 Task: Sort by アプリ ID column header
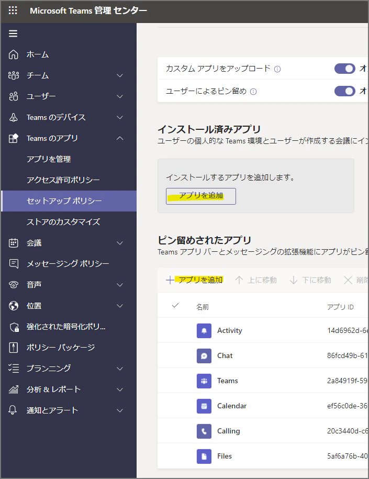(340, 307)
